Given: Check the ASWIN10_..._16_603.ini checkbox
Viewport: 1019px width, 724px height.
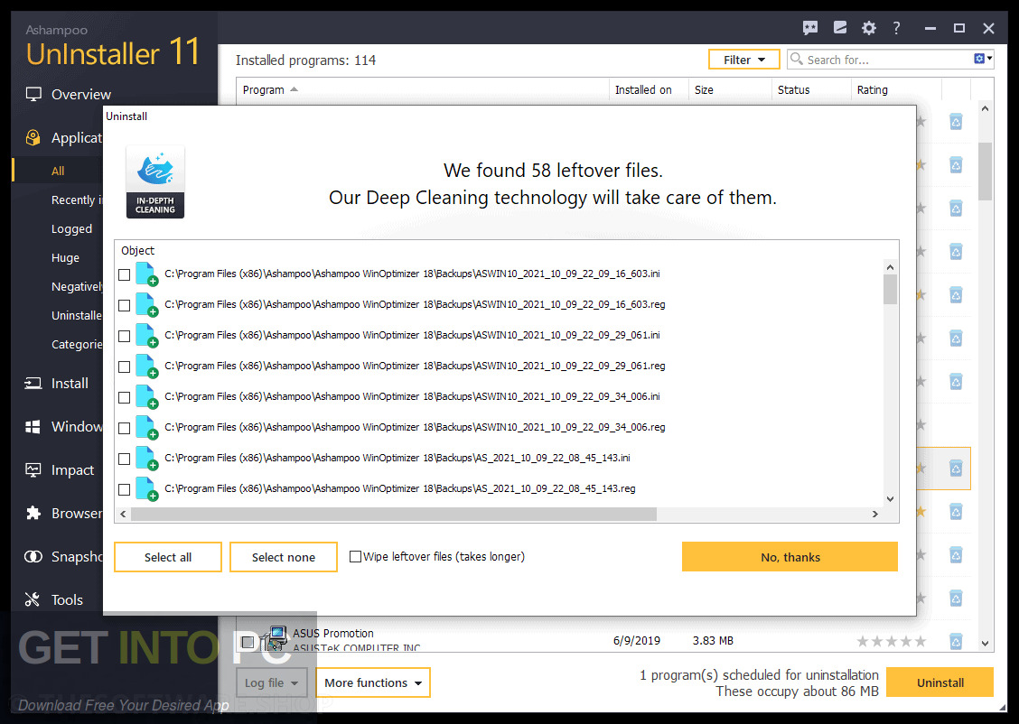Looking at the screenshot, I should (x=124, y=274).
